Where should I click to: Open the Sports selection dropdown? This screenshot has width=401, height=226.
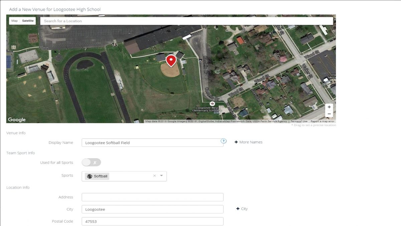click(161, 176)
